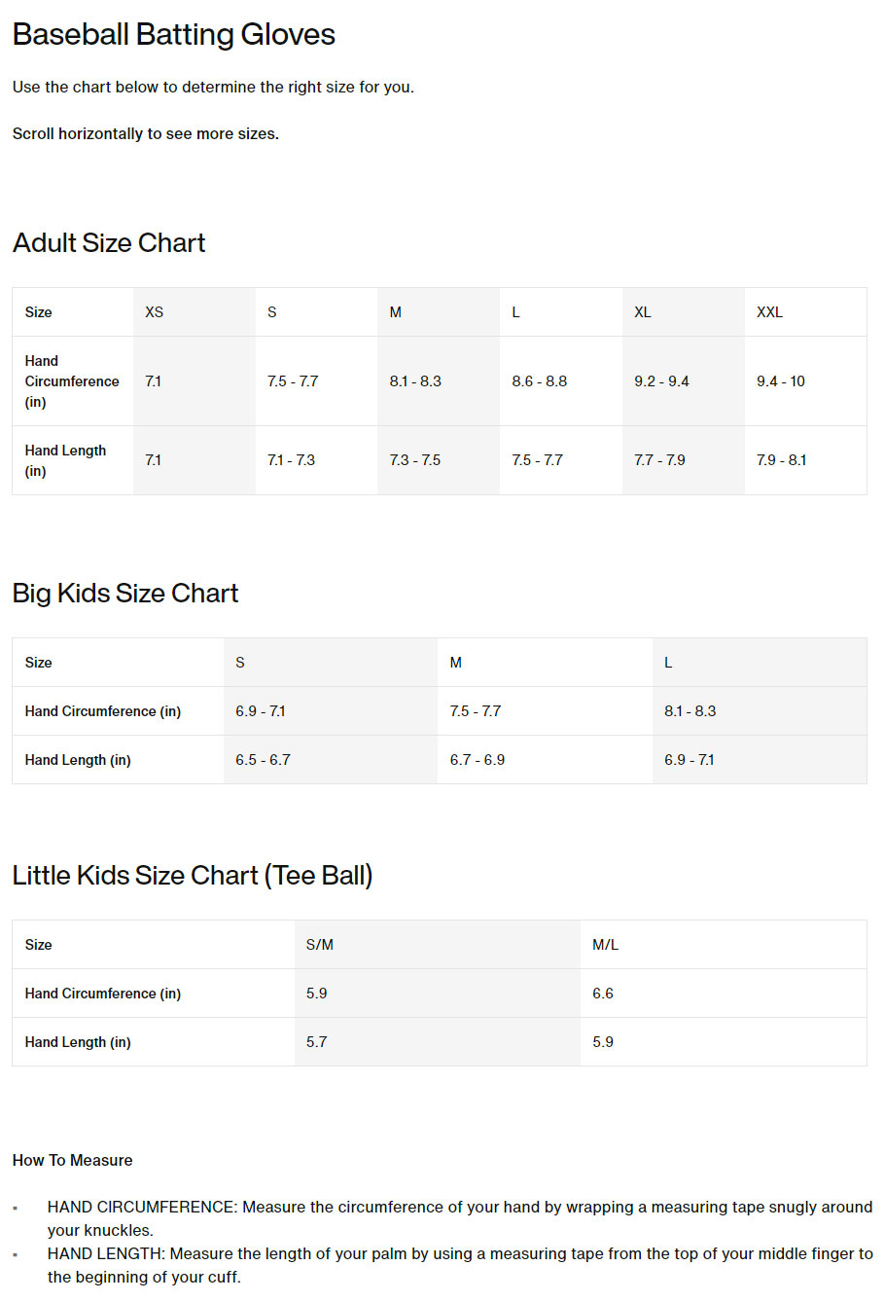Click the Big Kids Size Chart heading
Image resolution: width=885 pixels, height=1302 pixels.
pos(125,593)
